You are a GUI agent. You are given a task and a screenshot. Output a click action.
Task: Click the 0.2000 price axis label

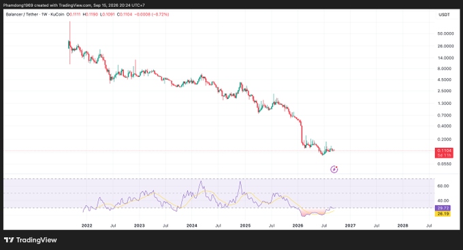pyautogui.click(x=445, y=139)
